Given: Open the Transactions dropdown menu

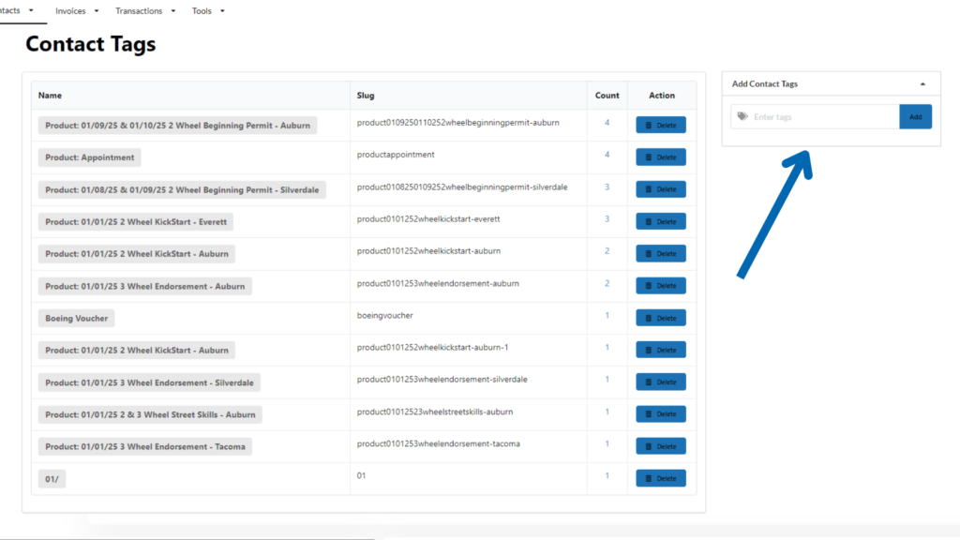Looking at the screenshot, I should 144,11.
